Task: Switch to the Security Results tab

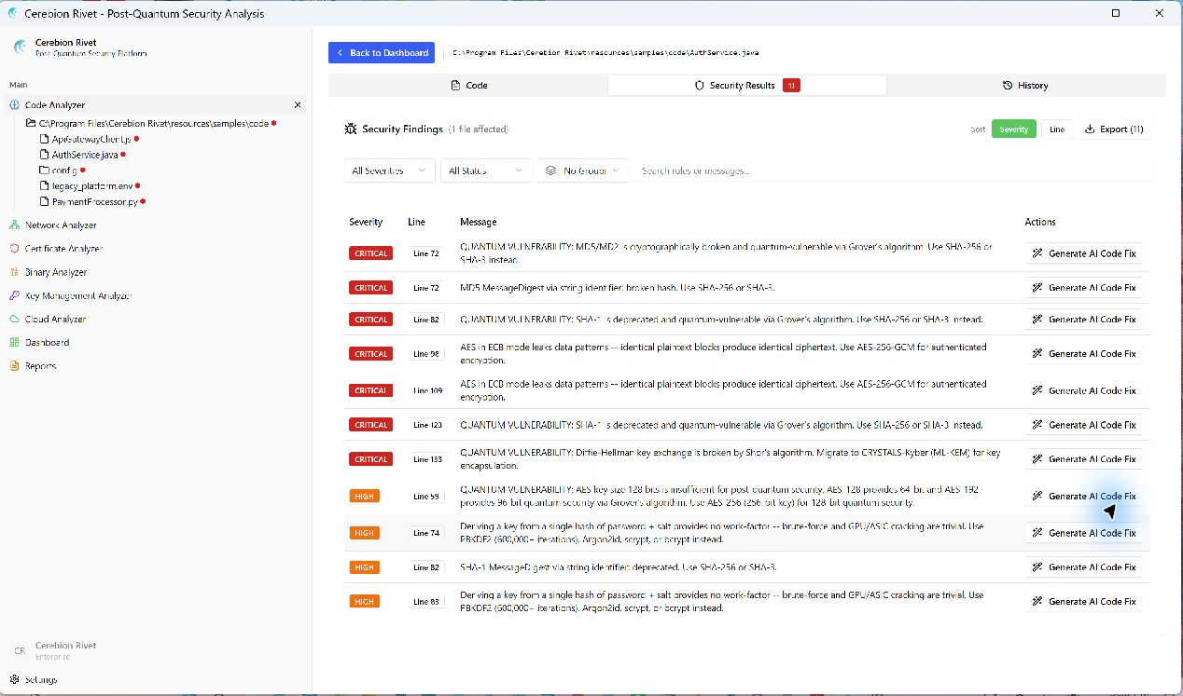Action: [747, 85]
